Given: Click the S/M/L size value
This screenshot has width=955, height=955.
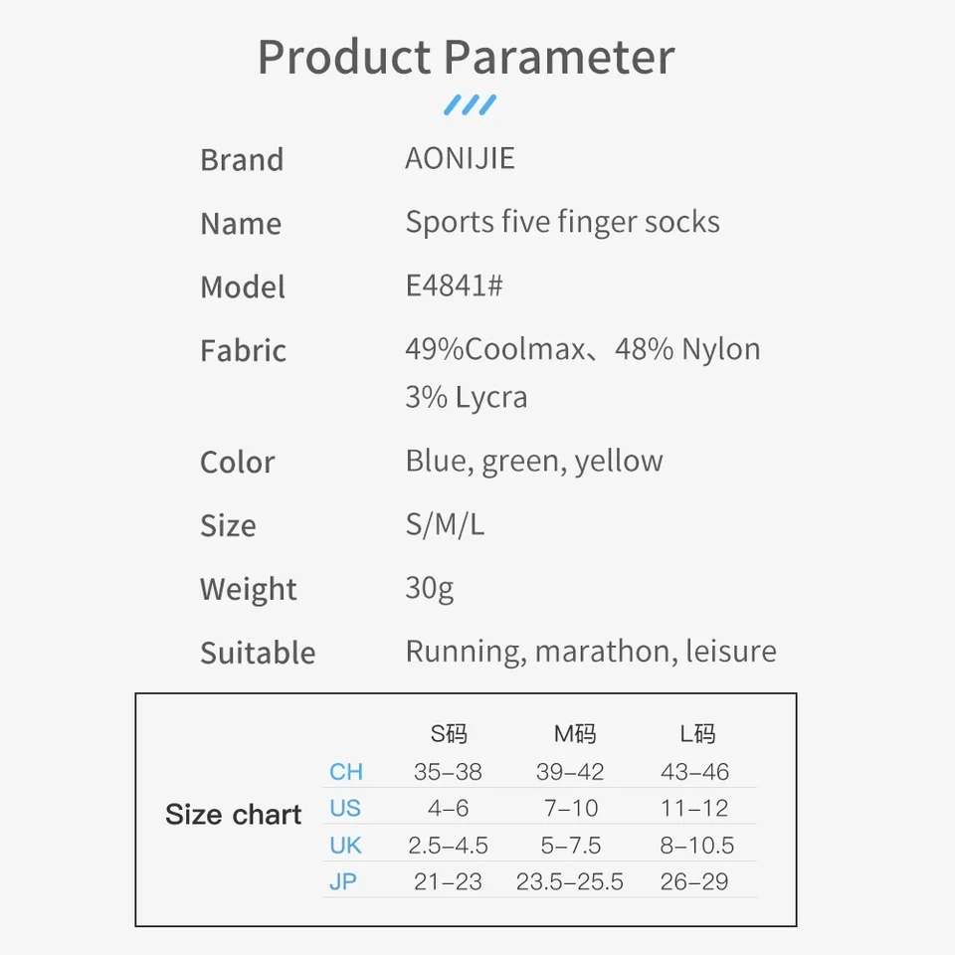Looking at the screenshot, I should point(445,524).
